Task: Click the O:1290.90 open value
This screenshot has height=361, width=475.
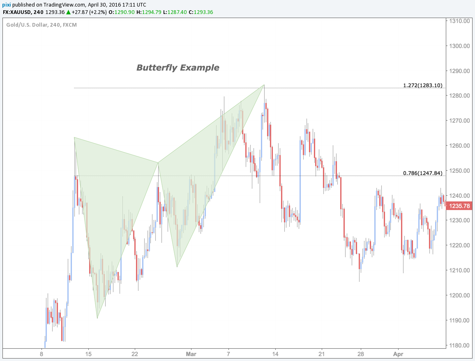Action: 121,12
